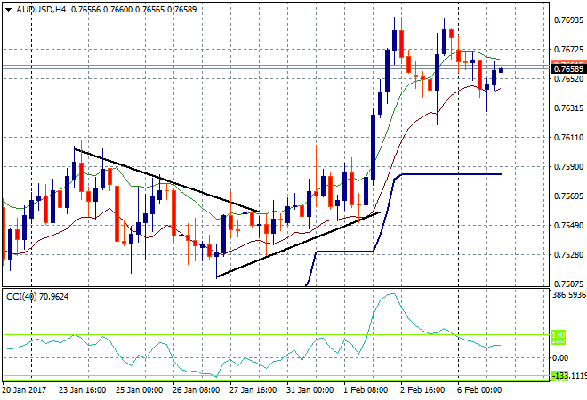Viewport: 587px width, 400px height.
Task: Click the 2 Feb 16:00 time label
Action: (x=422, y=390)
